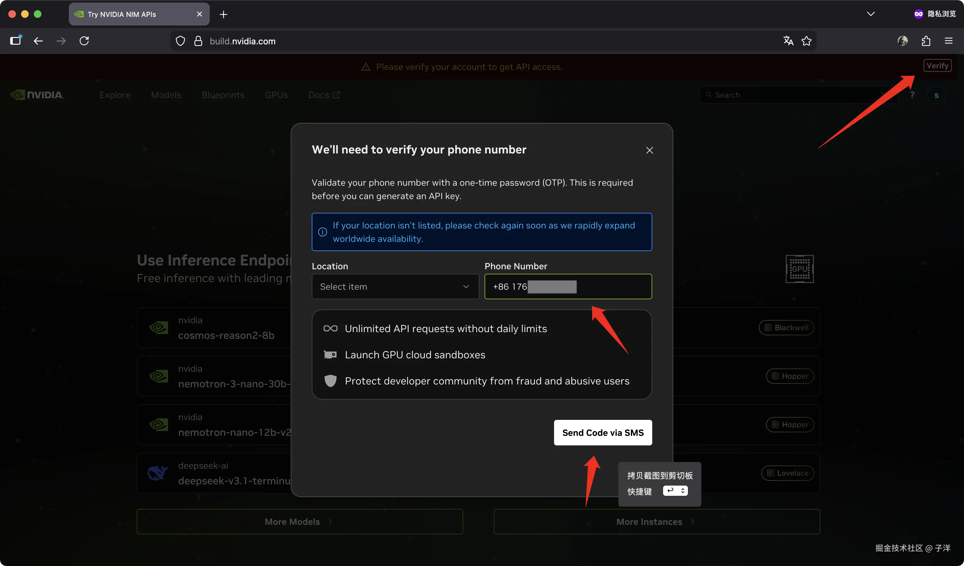Click the site lock icon
Viewport: 964px width, 566px height.
(x=198, y=41)
